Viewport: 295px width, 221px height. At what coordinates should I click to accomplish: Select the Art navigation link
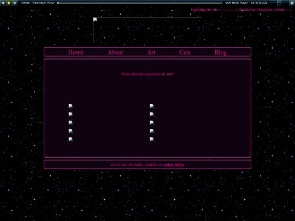click(151, 52)
